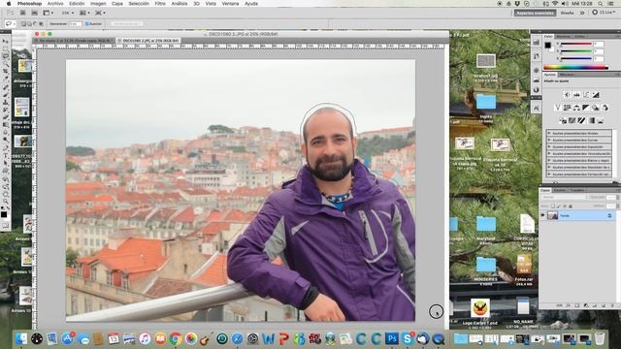This screenshot has height=349, width=621.
Task: Pick a color from the spectrum ramp
Action: (x=575, y=68)
